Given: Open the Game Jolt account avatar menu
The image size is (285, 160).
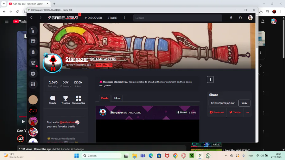Looking at the screenshot, I should tap(250, 18).
